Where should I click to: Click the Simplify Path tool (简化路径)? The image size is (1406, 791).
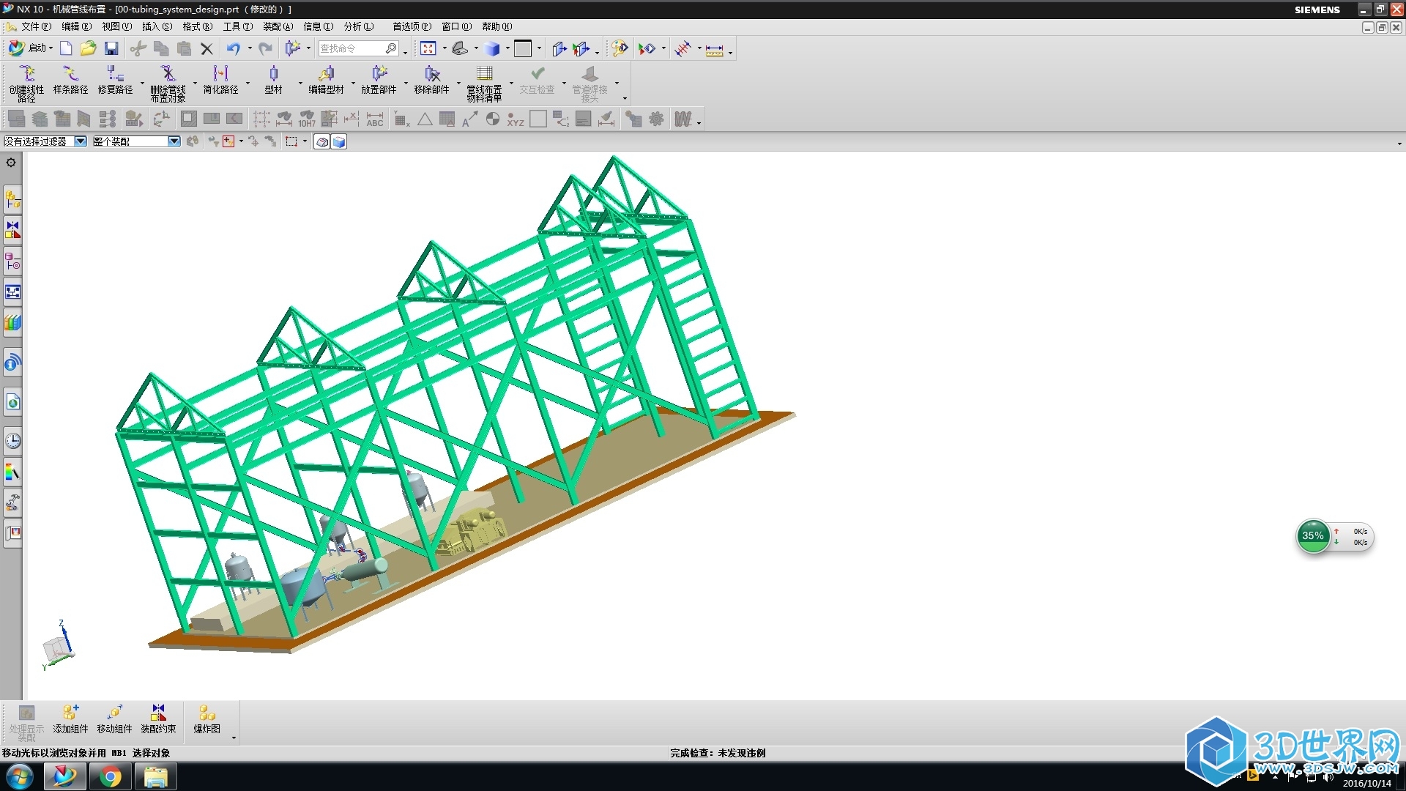point(220,81)
